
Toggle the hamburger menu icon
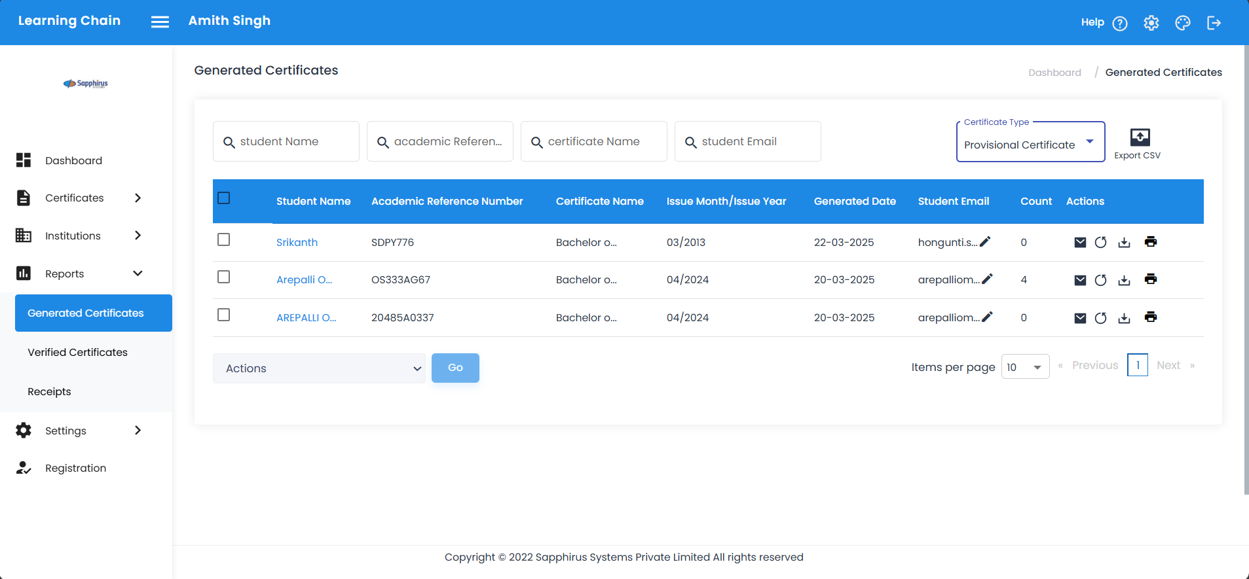coord(160,22)
